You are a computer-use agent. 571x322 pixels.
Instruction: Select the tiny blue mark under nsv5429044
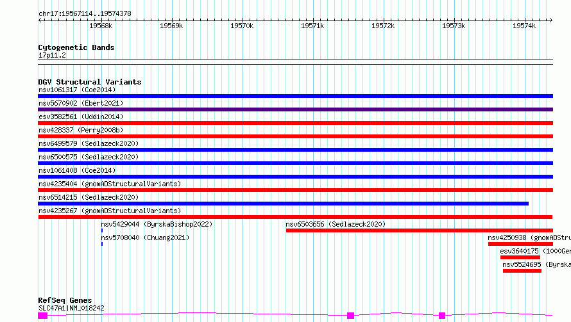tap(102, 230)
